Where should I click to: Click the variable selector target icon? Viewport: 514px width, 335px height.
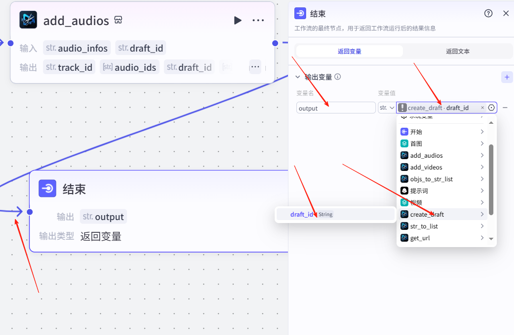(x=491, y=108)
